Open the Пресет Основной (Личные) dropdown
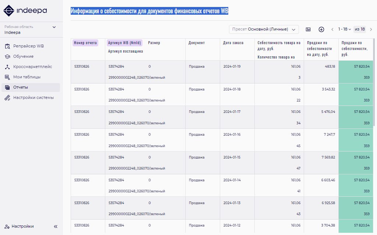The width and height of the screenshot is (377, 235). pyautogui.click(x=264, y=29)
